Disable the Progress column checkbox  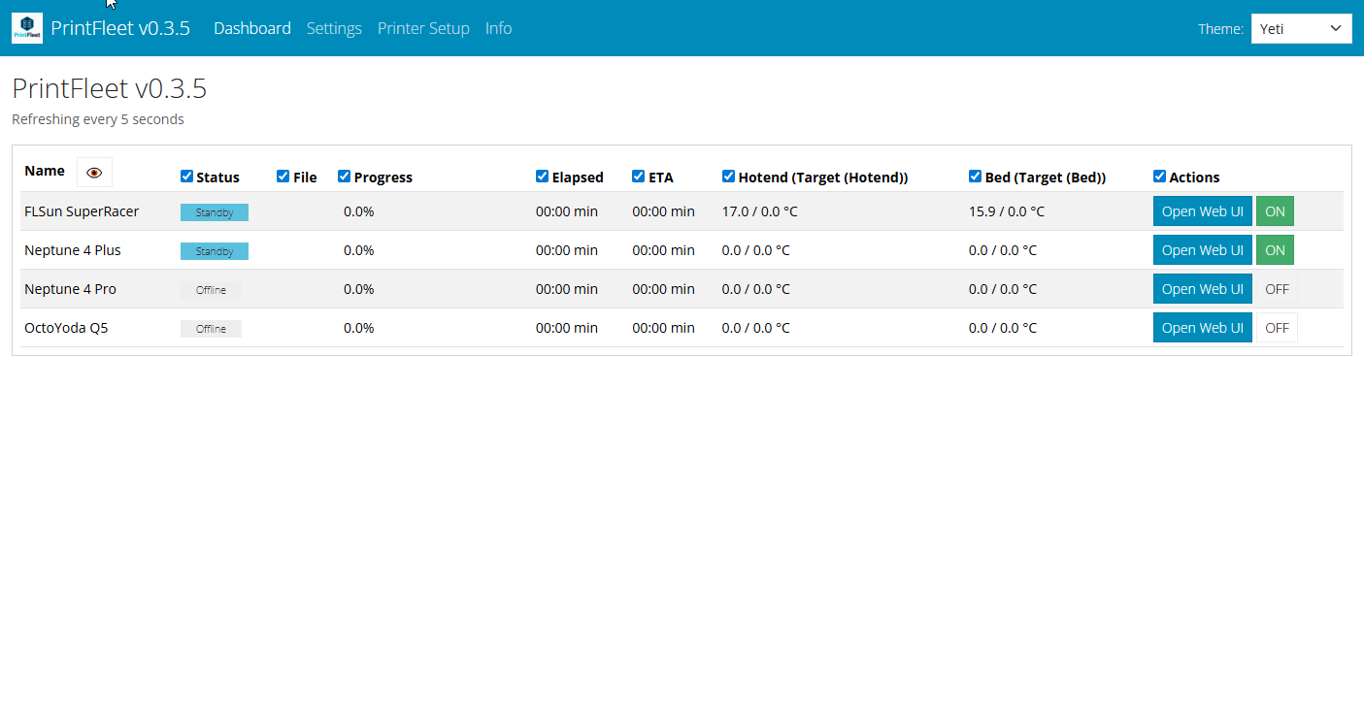coord(345,177)
